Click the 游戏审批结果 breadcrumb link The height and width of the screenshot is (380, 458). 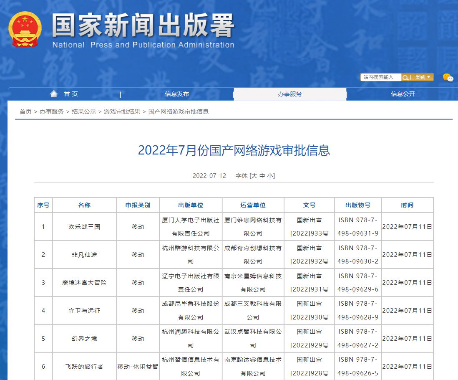(122, 111)
